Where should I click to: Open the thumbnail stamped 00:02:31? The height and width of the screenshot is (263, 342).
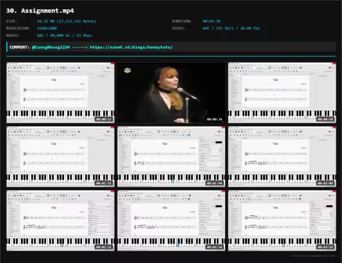(60, 221)
